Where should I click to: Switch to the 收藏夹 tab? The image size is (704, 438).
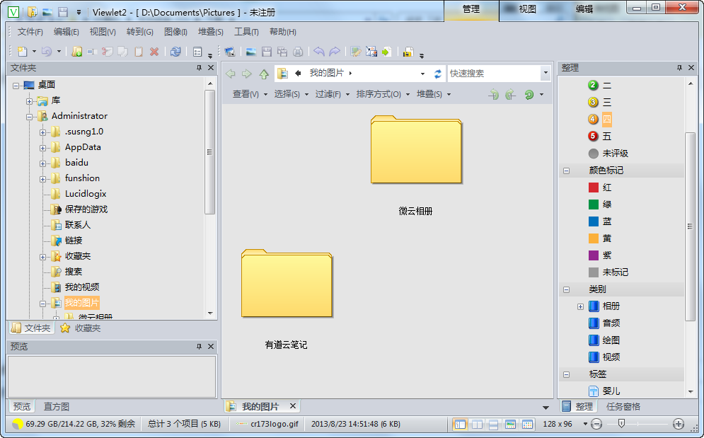pos(81,328)
